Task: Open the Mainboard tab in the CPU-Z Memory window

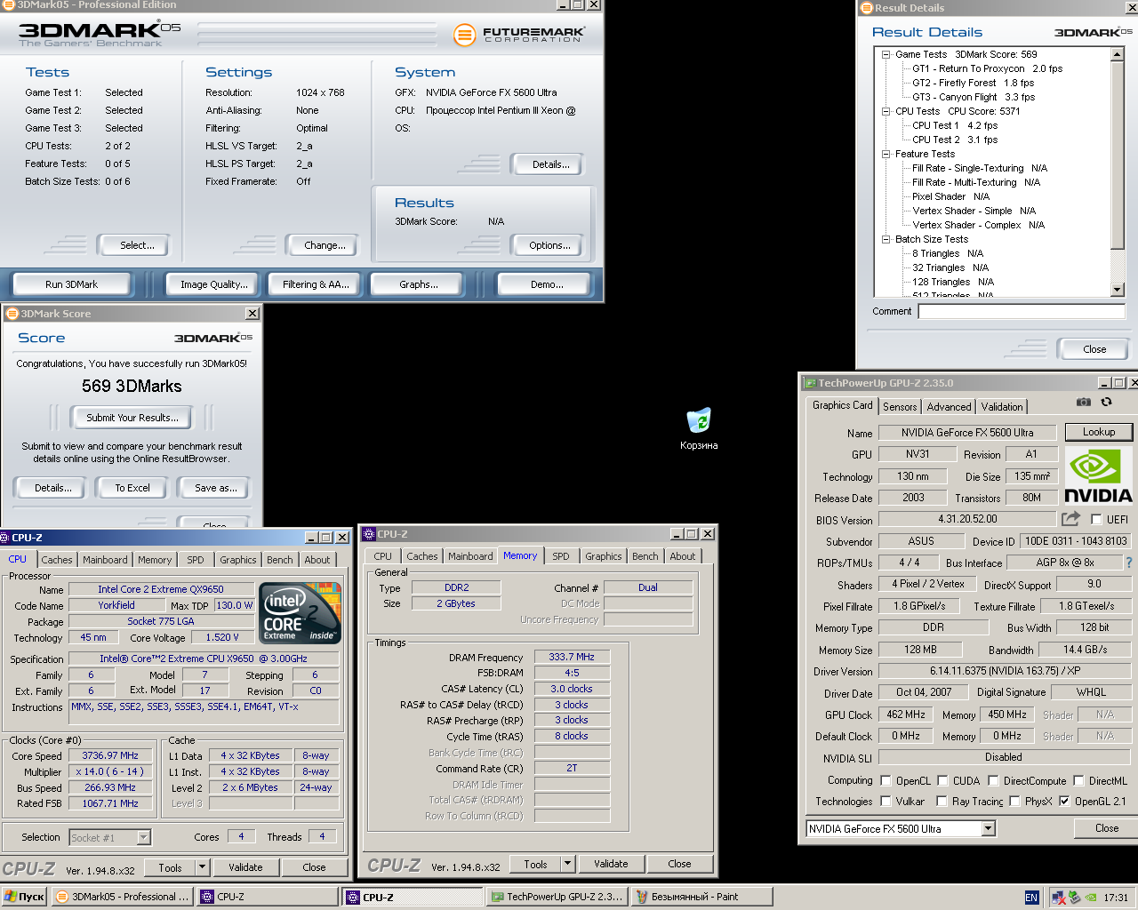Action: click(470, 556)
